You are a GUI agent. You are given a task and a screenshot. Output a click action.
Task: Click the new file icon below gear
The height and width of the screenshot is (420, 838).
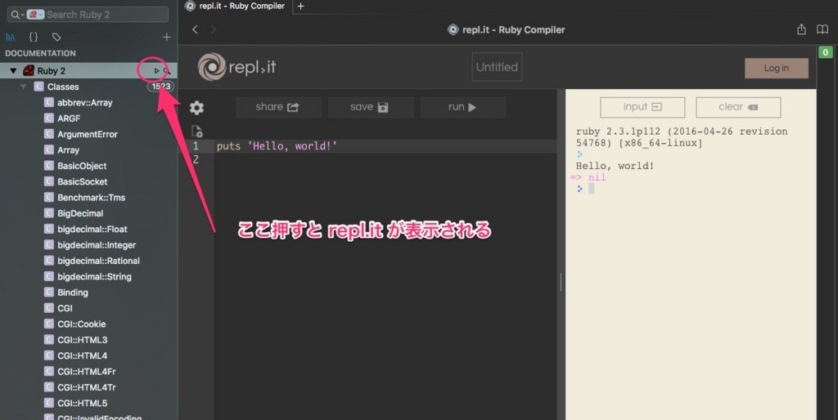coord(196,132)
